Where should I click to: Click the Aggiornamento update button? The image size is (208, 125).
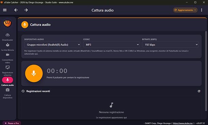pos(185,10)
